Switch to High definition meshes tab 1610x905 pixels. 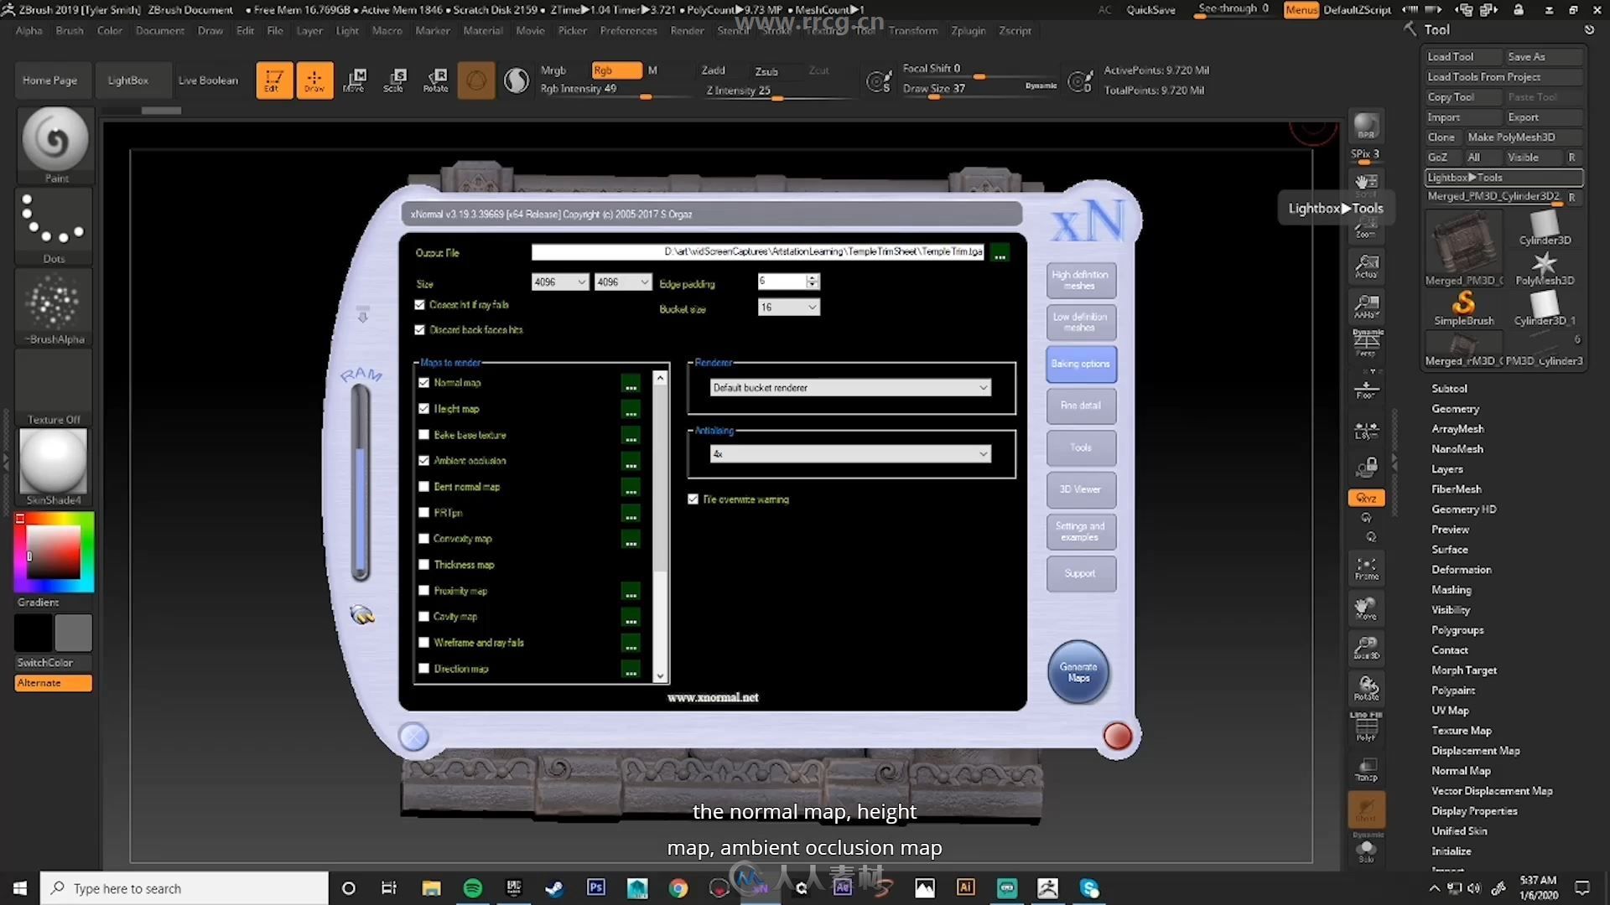(1080, 281)
